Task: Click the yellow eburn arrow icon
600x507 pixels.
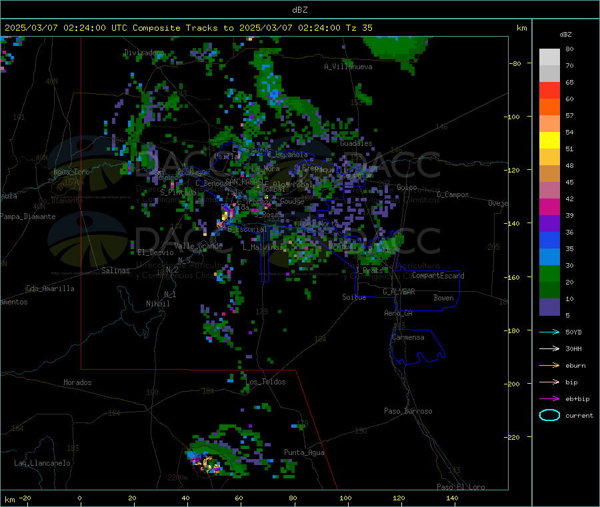Action: coord(549,366)
